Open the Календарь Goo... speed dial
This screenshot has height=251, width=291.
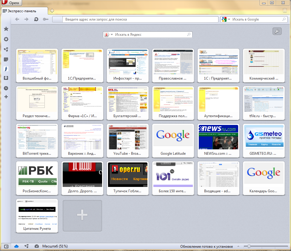(264, 178)
